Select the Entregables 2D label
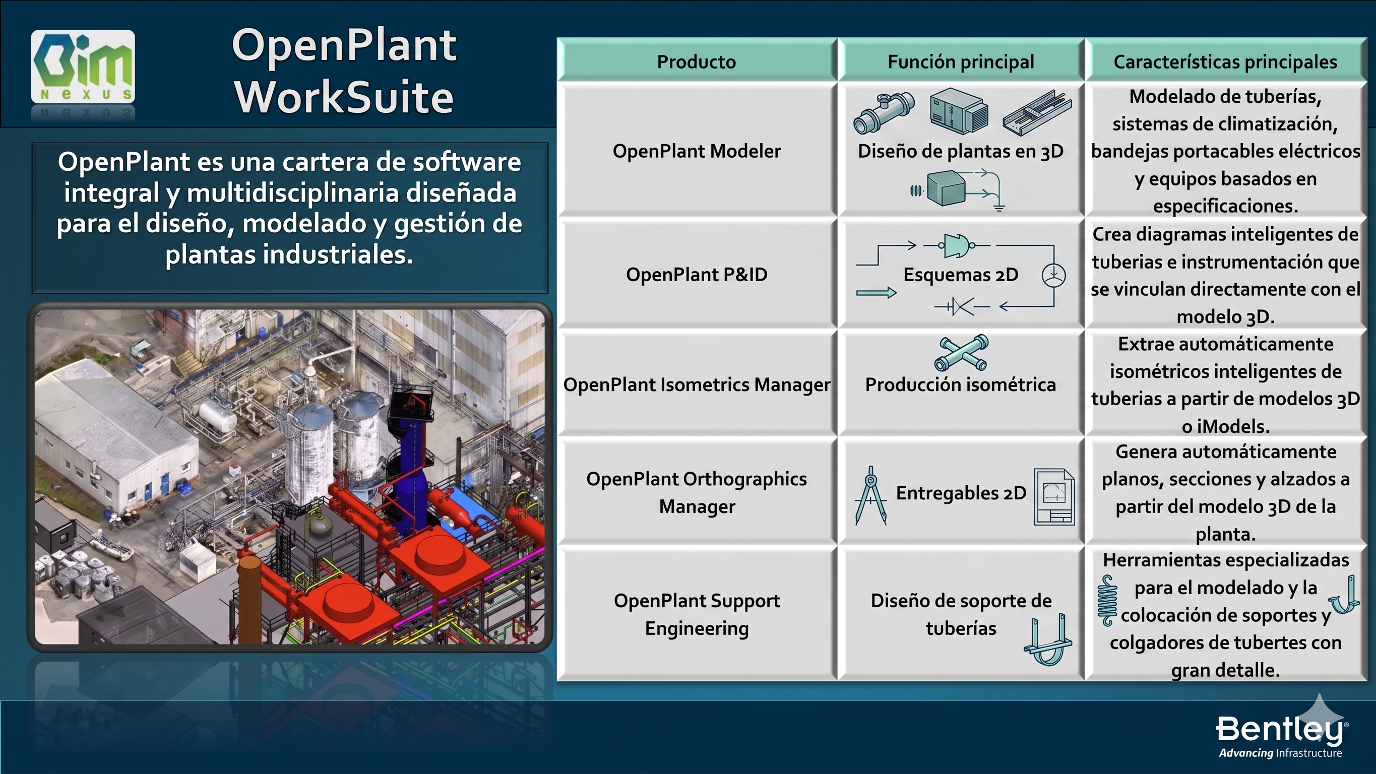Screen dimensions: 1376x774 point(961,492)
